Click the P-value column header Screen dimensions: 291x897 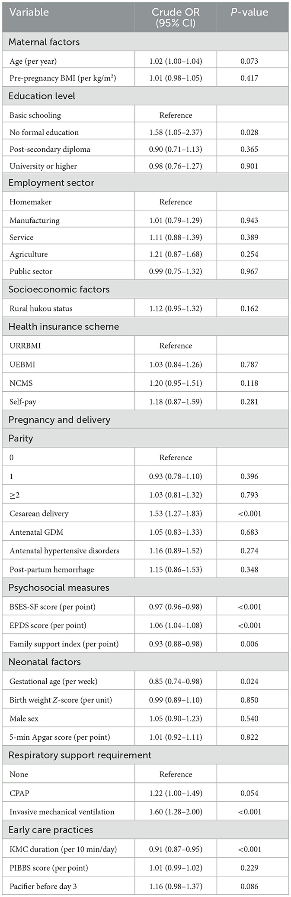coord(249,12)
